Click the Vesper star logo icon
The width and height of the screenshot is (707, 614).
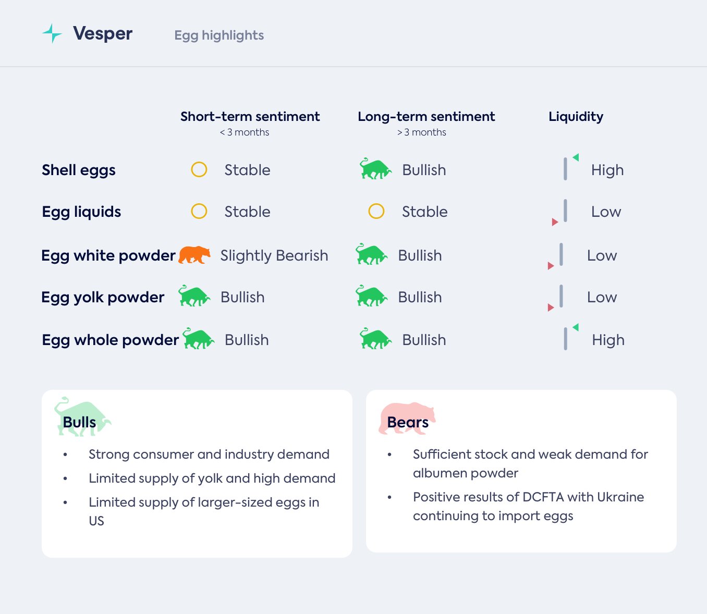pyautogui.click(x=52, y=33)
